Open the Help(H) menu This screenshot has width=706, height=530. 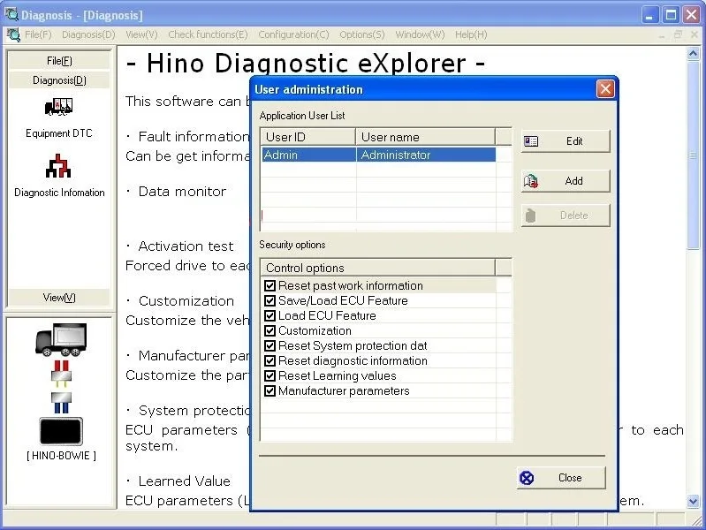point(471,34)
